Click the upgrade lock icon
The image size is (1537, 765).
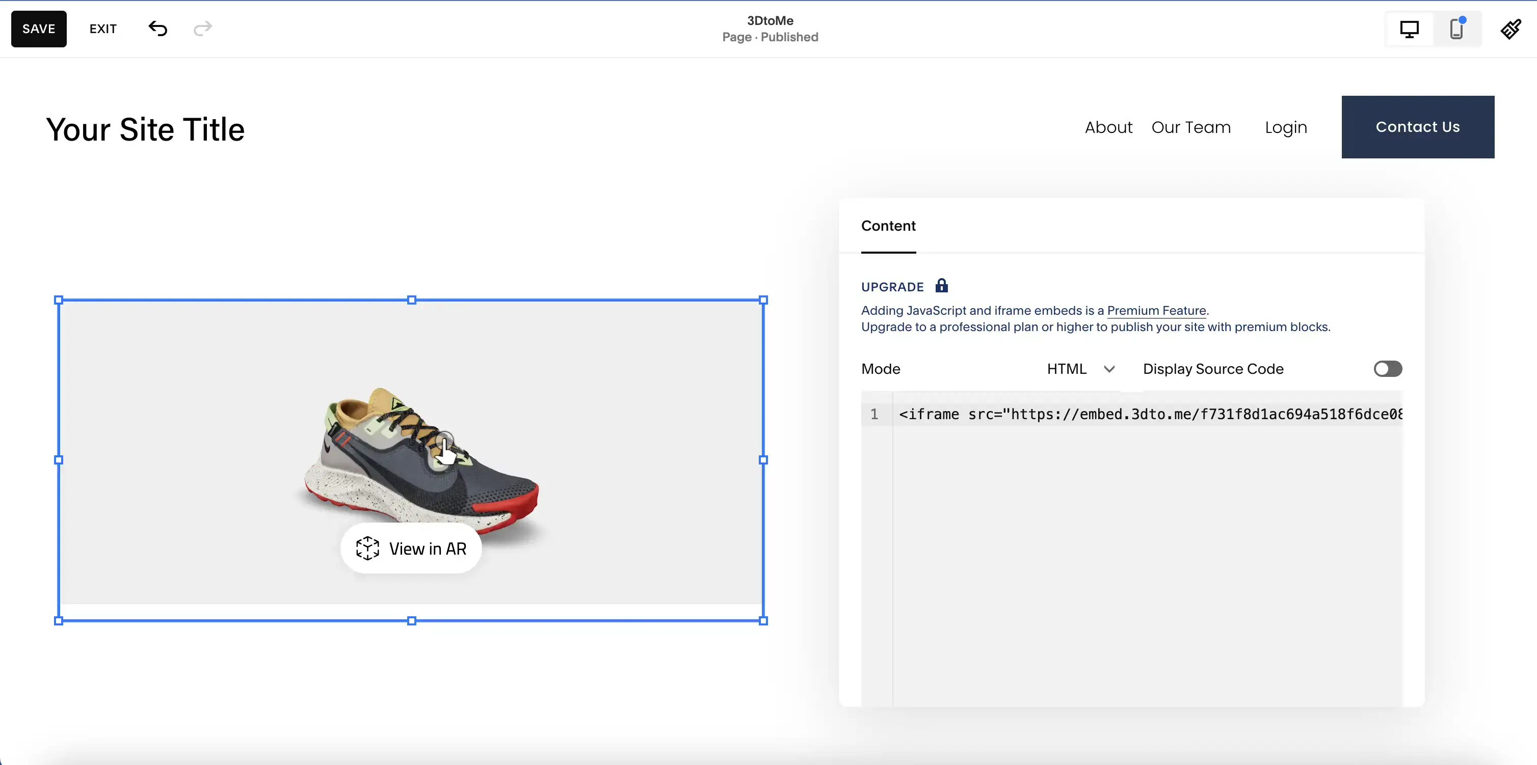pos(942,286)
